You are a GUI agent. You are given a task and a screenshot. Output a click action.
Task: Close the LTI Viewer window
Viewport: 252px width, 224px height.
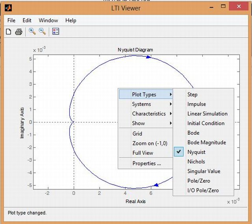(x=239, y=6)
